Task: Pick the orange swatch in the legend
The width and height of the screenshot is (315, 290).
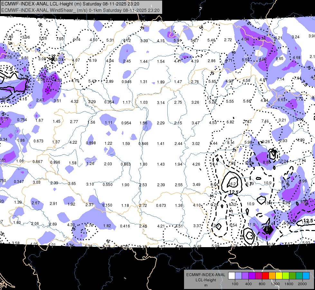Action: pyautogui.click(x=272, y=276)
